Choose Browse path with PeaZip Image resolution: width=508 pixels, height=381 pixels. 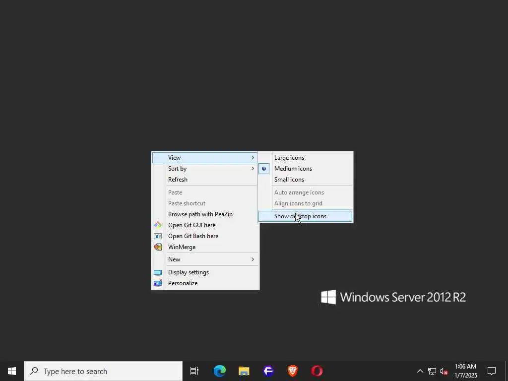205,214
